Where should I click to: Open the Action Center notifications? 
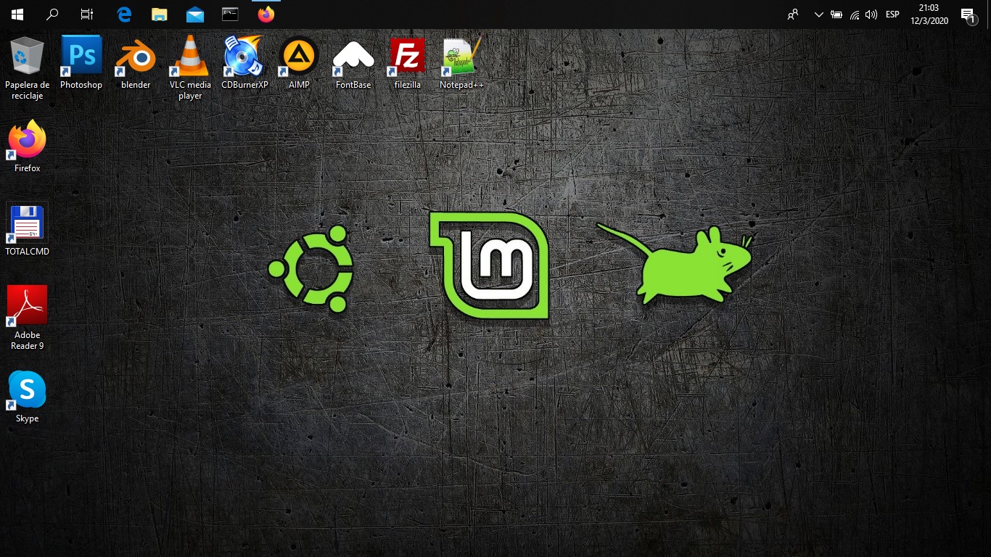pyautogui.click(x=967, y=14)
